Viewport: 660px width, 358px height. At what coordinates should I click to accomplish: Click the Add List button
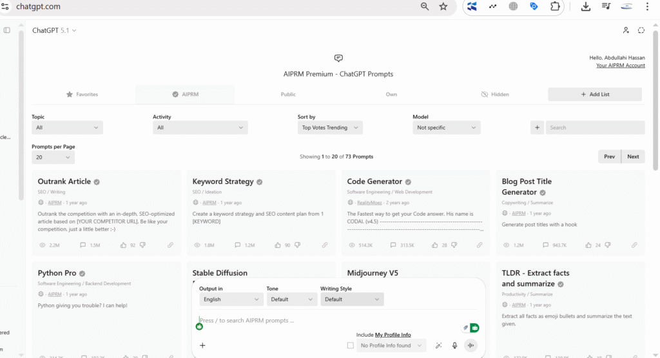[595, 94]
